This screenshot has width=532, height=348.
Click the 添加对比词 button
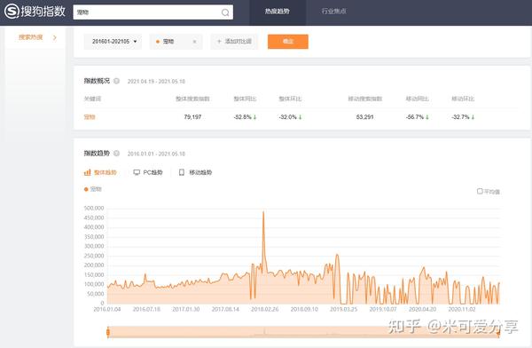[x=234, y=42]
